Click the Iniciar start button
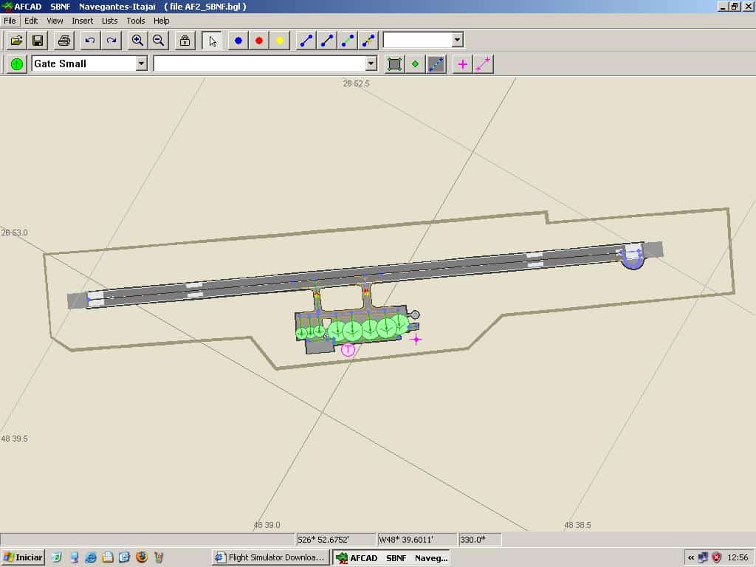 coord(23,557)
